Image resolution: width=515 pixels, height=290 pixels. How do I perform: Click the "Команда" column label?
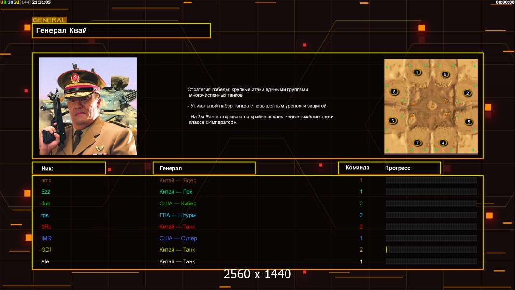click(x=358, y=168)
